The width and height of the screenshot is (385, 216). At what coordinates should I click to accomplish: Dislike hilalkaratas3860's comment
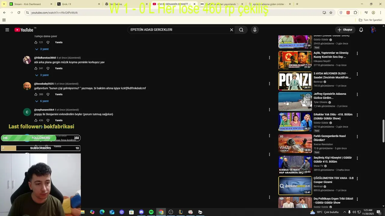tap(48, 68)
